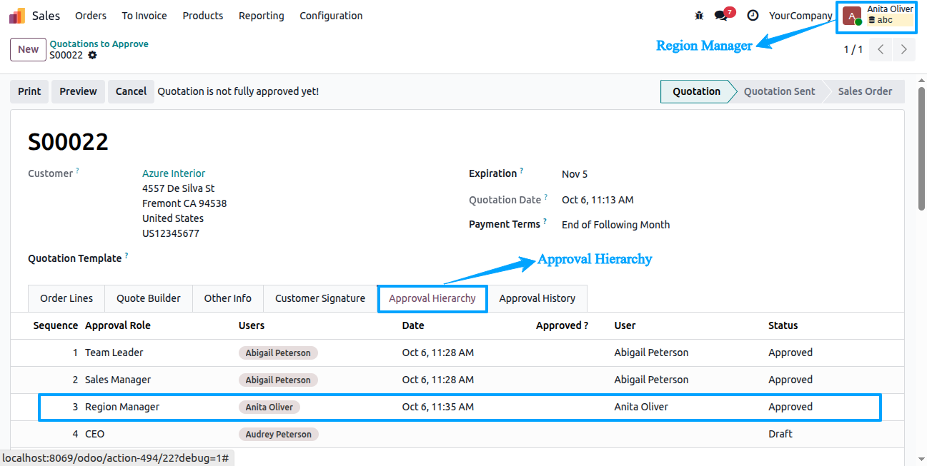Switch to the Order Lines tab
The width and height of the screenshot is (927, 466).
pyautogui.click(x=66, y=298)
